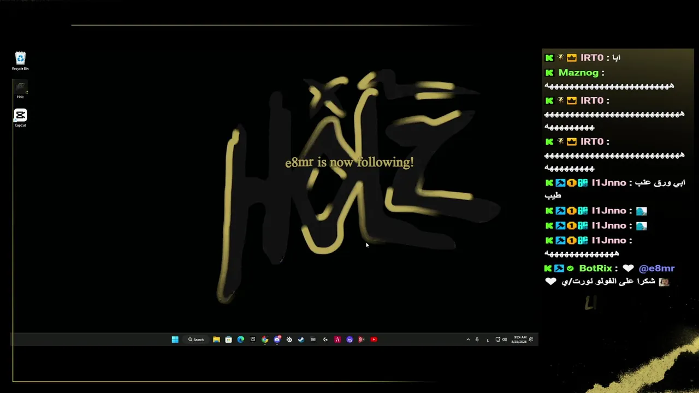Image resolution: width=699 pixels, height=393 pixels.
Task: Expand the hidden system tray icons chevron
Action: (468, 340)
